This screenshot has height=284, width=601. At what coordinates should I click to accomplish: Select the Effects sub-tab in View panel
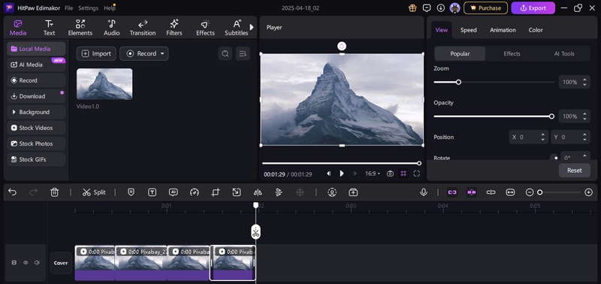click(512, 53)
